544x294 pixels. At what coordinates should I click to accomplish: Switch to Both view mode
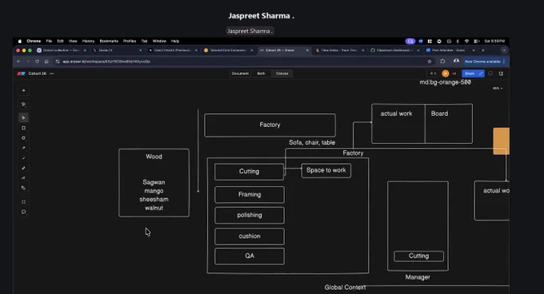[261, 73]
